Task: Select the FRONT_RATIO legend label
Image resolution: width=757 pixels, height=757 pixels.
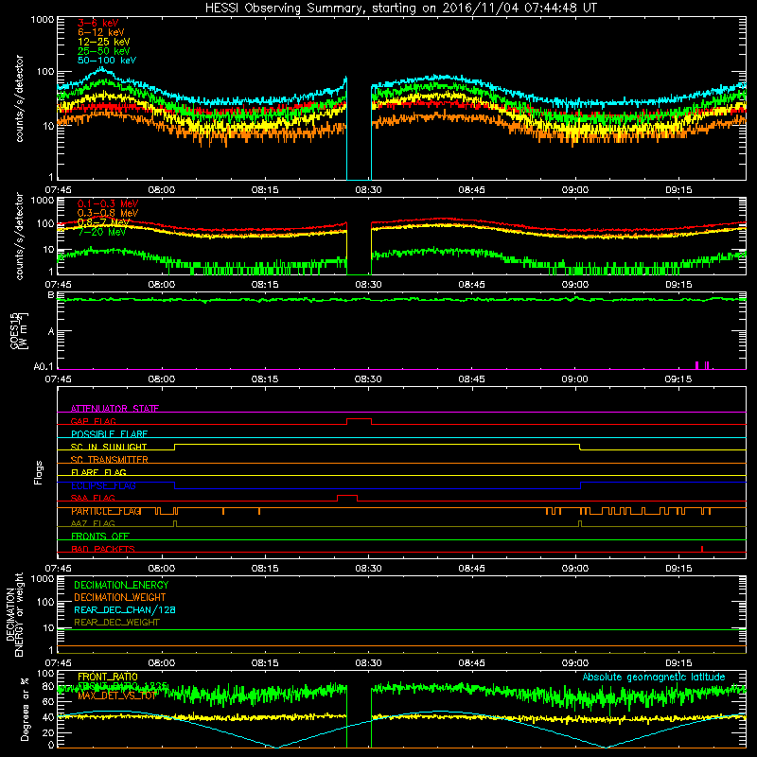Action: click(108, 677)
